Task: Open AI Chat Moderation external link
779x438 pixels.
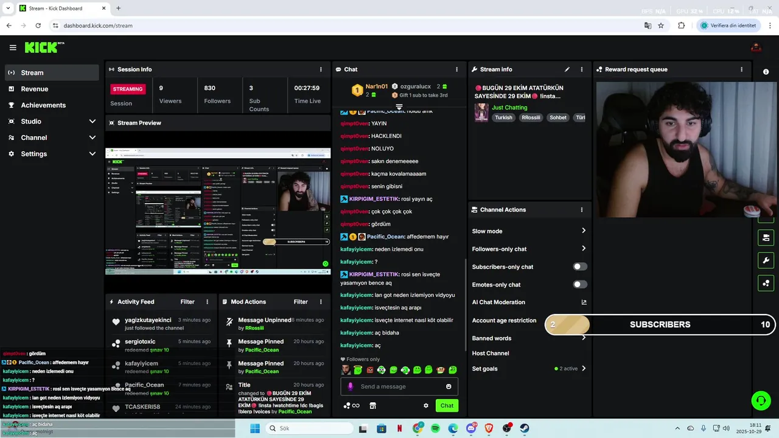Action: tap(584, 302)
